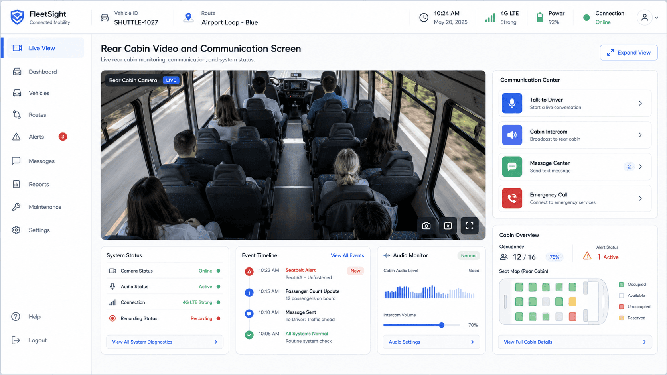This screenshot has width=667, height=375.
Task: Click the Talk to Driver microphone icon
Action: click(512, 103)
